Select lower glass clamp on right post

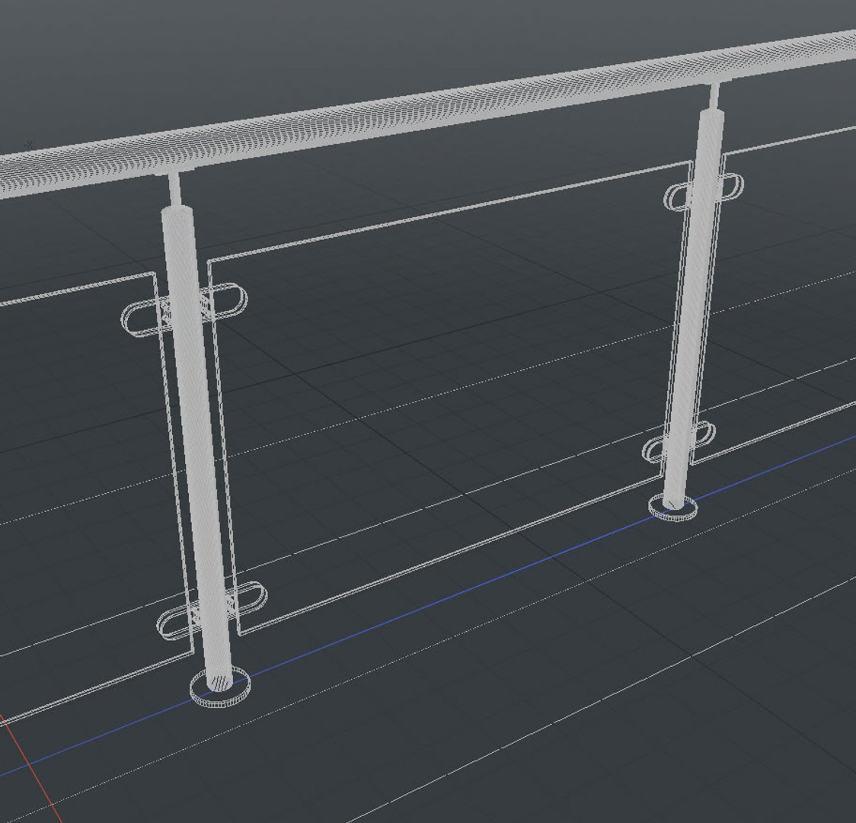(679, 442)
